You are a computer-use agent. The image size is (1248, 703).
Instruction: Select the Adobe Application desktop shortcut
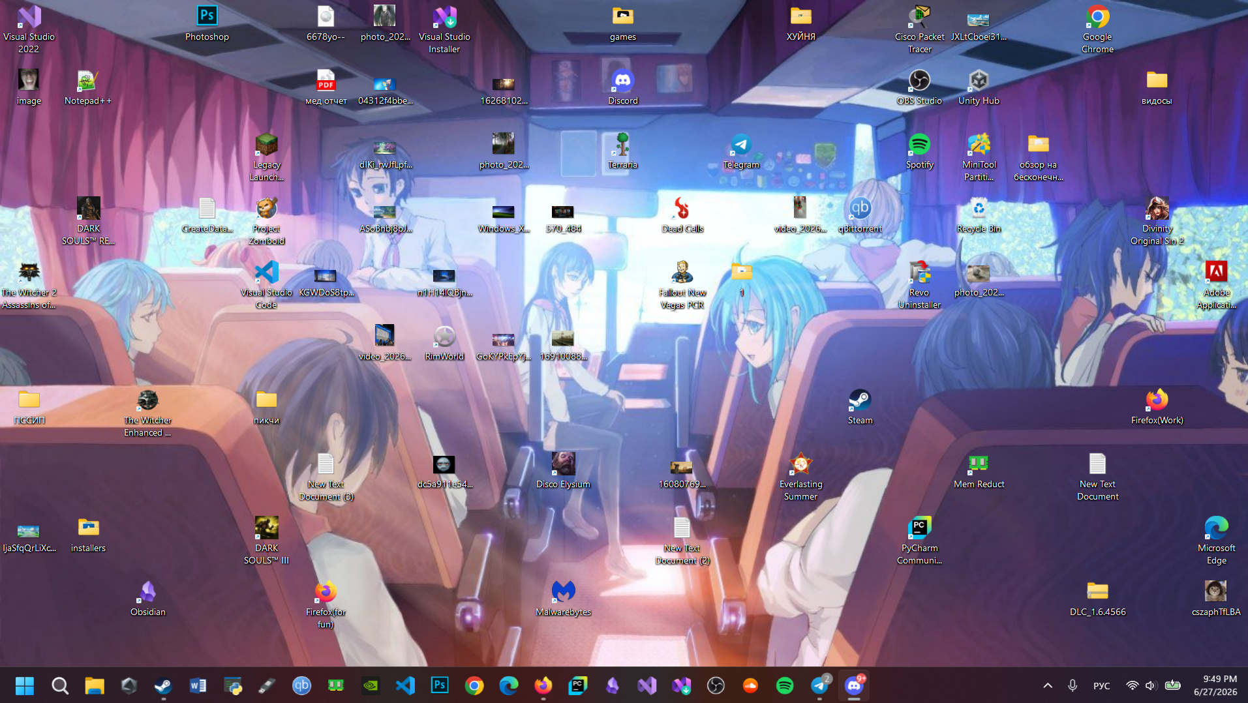(1216, 285)
